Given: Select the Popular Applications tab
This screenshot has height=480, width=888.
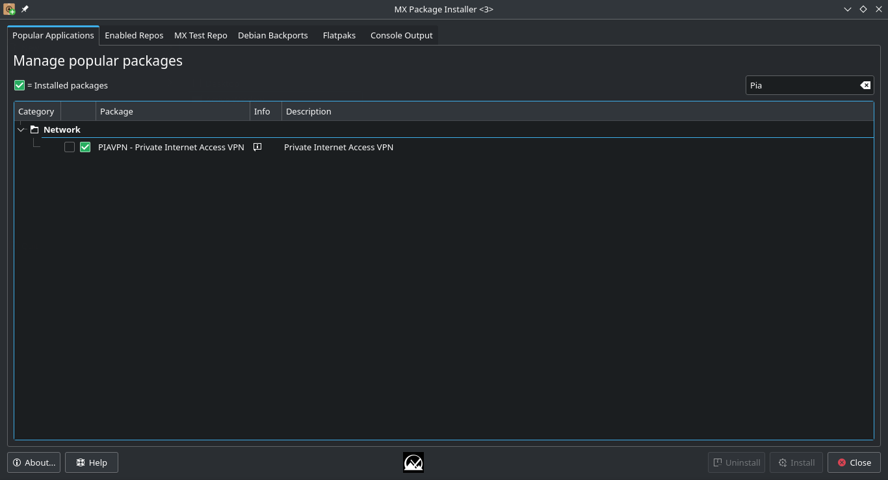Looking at the screenshot, I should point(53,35).
